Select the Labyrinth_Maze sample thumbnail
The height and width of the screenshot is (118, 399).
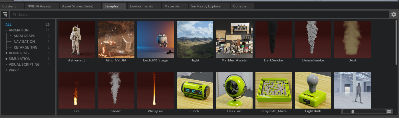click(x=274, y=90)
